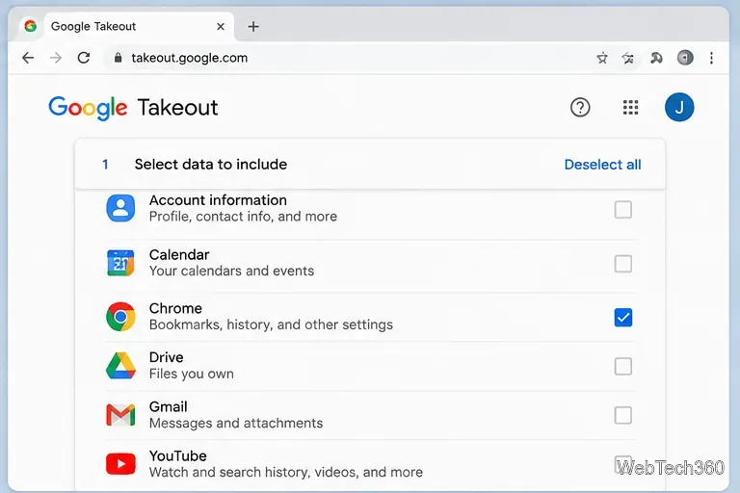Click the Google logo in header
This screenshot has height=493, width=740.
pos(88,108)
